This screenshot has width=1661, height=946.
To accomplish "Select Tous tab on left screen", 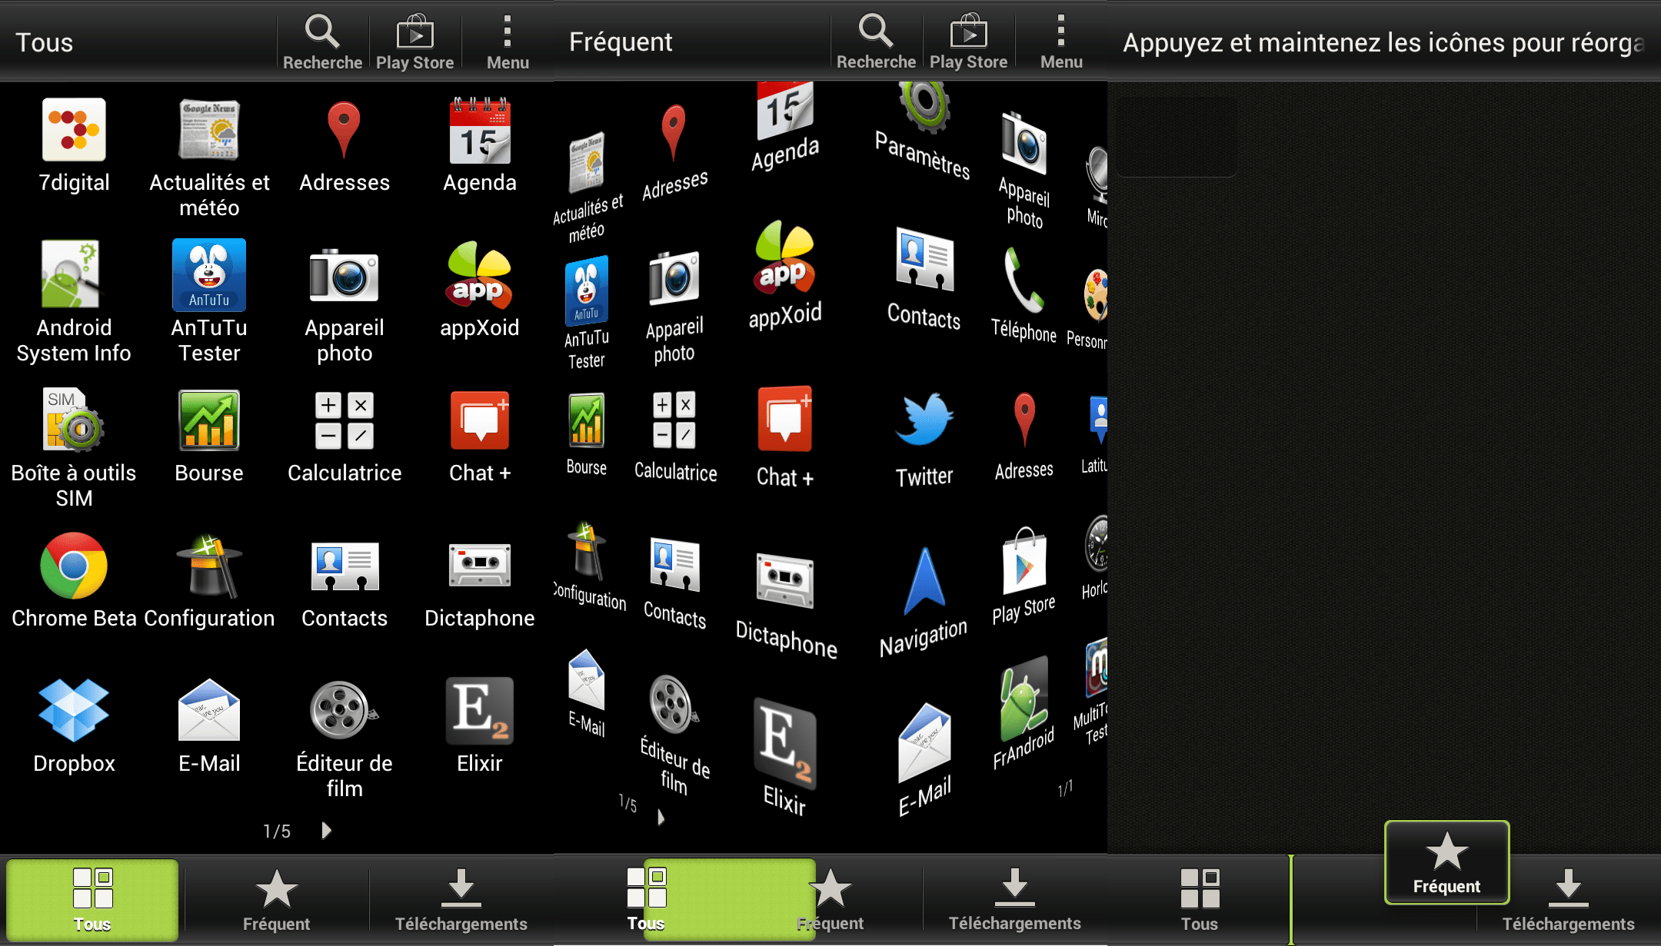I will [92, 900].
